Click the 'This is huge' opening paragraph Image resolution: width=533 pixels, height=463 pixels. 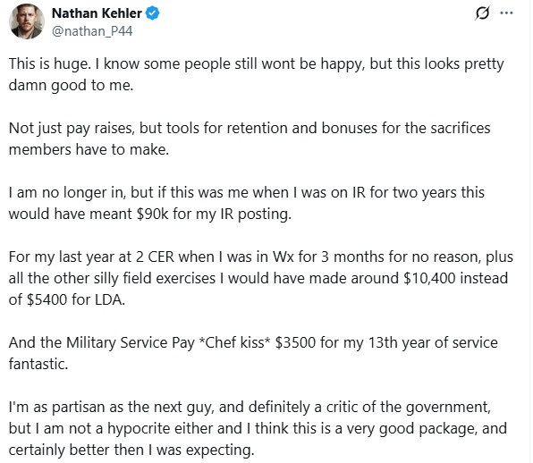257,74
